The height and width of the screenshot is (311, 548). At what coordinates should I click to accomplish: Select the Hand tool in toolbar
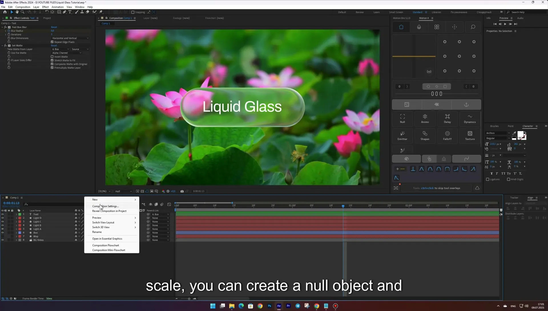click(17, 12)
